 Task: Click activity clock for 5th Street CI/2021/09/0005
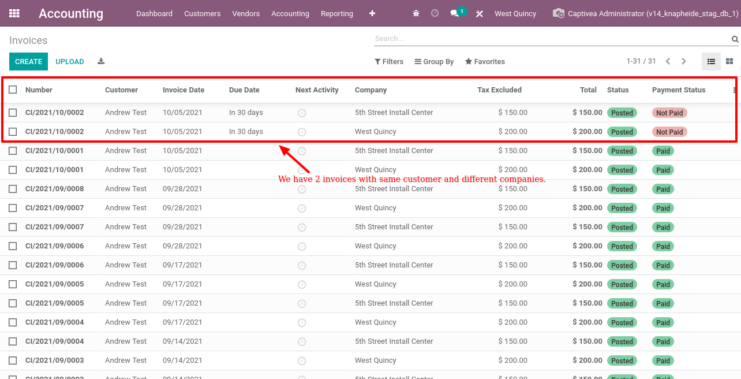(302, 304)
